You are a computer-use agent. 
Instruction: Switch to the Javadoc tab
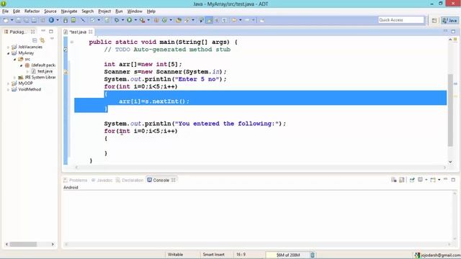click(102, 180)
